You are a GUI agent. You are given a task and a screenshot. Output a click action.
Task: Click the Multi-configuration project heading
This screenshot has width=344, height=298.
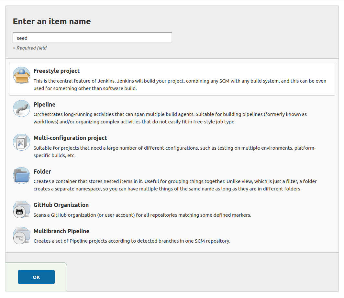tap(70, 138)
